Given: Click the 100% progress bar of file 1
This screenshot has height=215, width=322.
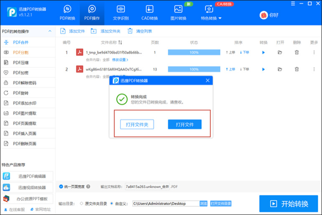Looking at the screenshot, I should pos(194,53).
